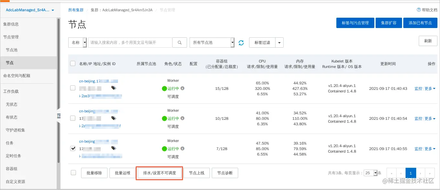The height and width of the screenshot is (190, 440).
Task: Open the 名称 search field type dropdown
Action: [x=78, y=43]
